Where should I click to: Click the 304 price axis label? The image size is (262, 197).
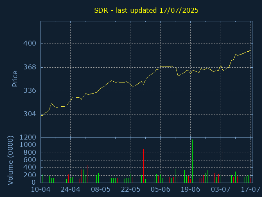(x=30, y=114)
